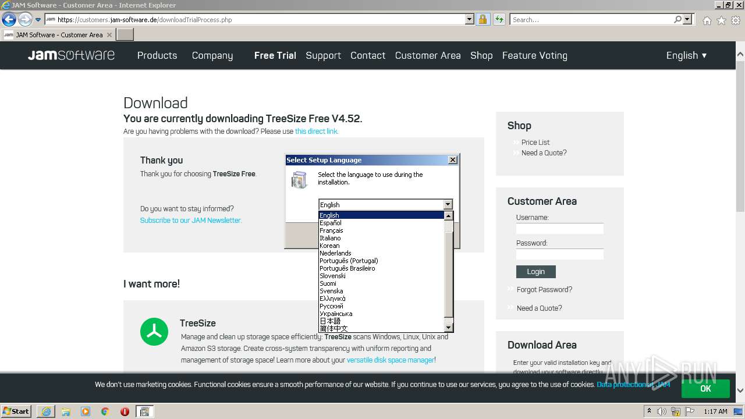
Task: Open the Support menu
Action: [323, 55]
